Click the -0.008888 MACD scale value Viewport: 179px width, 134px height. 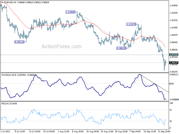click(174, 99)
